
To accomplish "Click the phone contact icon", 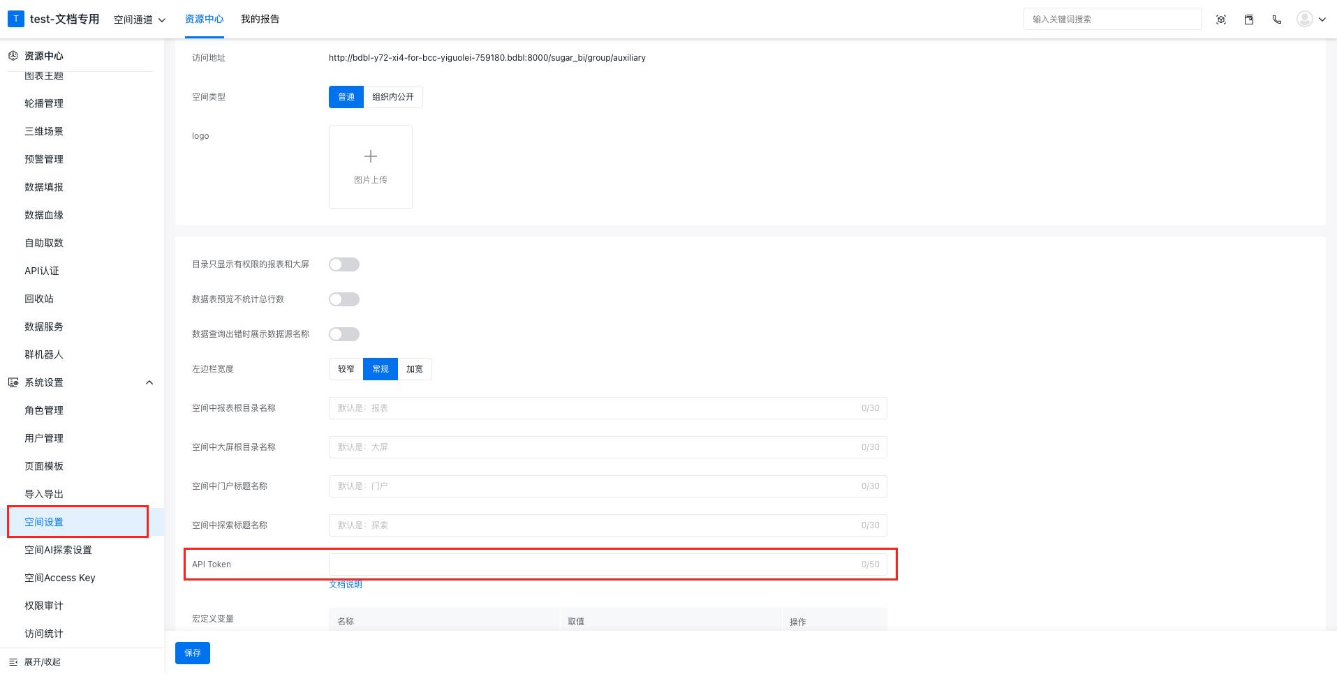I will click(1277, 20).
